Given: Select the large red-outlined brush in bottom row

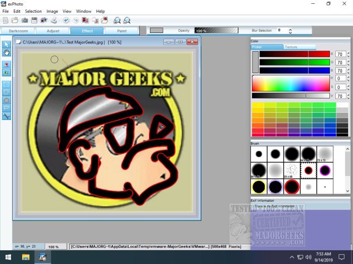Looking at the screenshot, I should (292, 187).
